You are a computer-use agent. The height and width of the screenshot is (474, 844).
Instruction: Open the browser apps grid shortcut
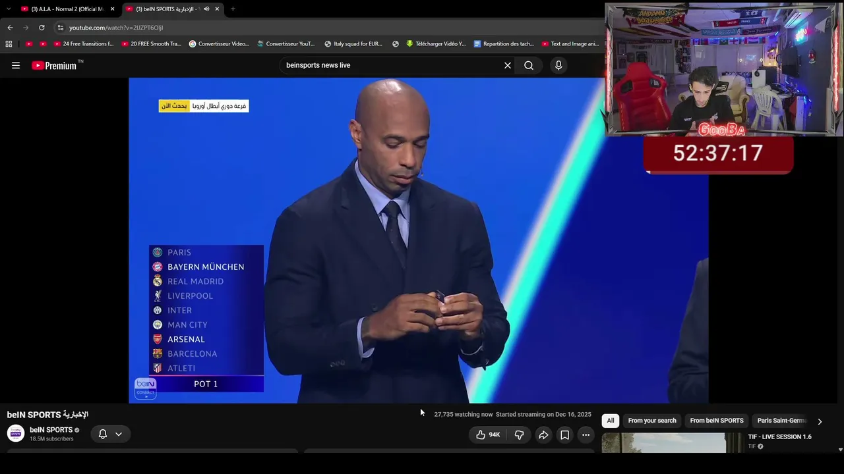[9, 44]
